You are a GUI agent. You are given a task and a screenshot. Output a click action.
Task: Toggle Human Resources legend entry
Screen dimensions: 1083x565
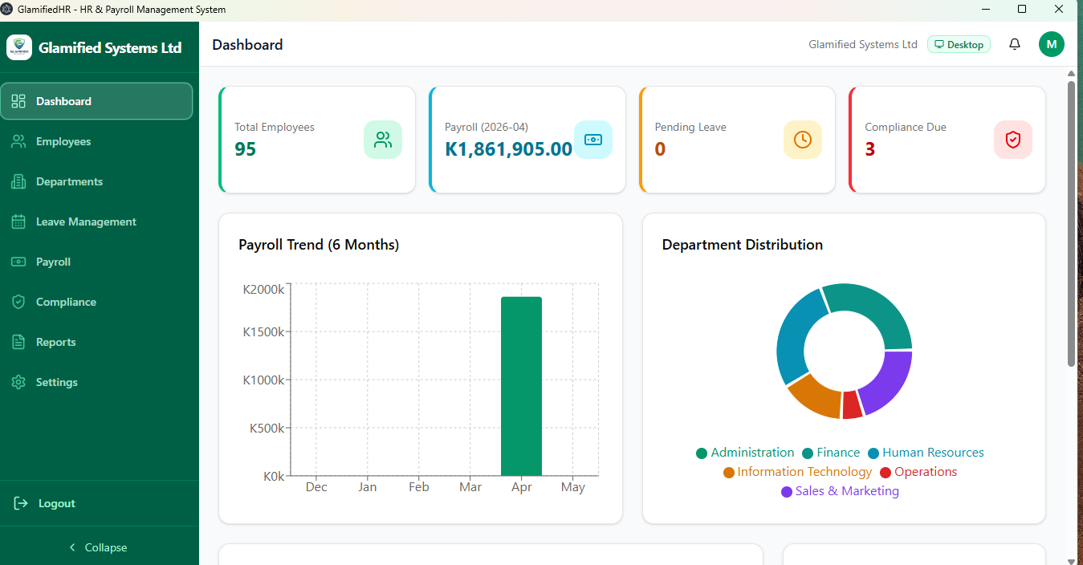point(926,453)
